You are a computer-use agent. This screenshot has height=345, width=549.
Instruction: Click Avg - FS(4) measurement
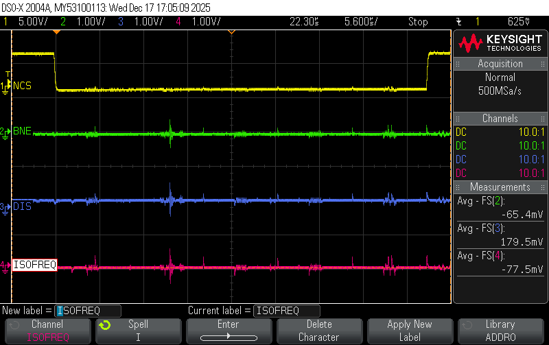(481, 256)
